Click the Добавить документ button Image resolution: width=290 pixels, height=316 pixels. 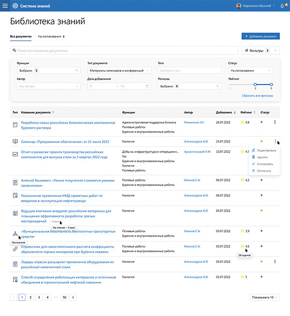(260, 36)
